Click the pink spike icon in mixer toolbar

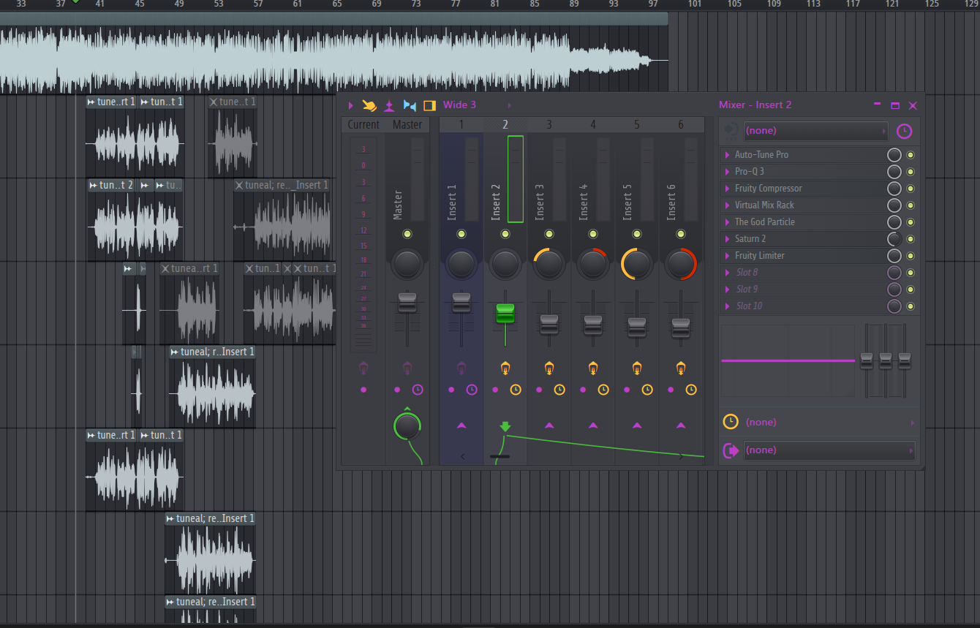point(389,105)
